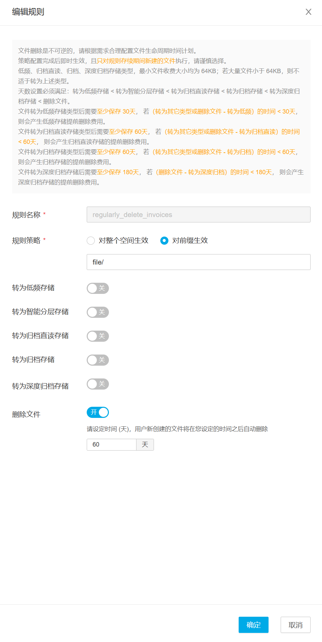Click the prefix input field containing file/
Image resolution: width=322 pixels, height=642 pixels.
[198, 262]
